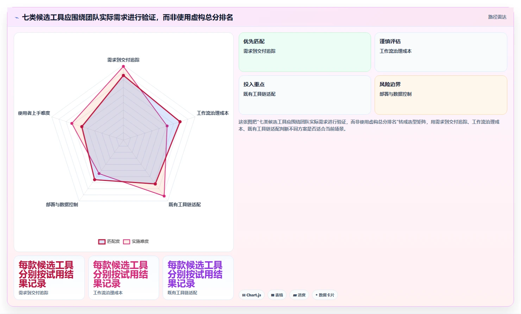Click the 工作流治理成本 radar axis label
This screenshot has height=314, width=521.
(213, 113)
